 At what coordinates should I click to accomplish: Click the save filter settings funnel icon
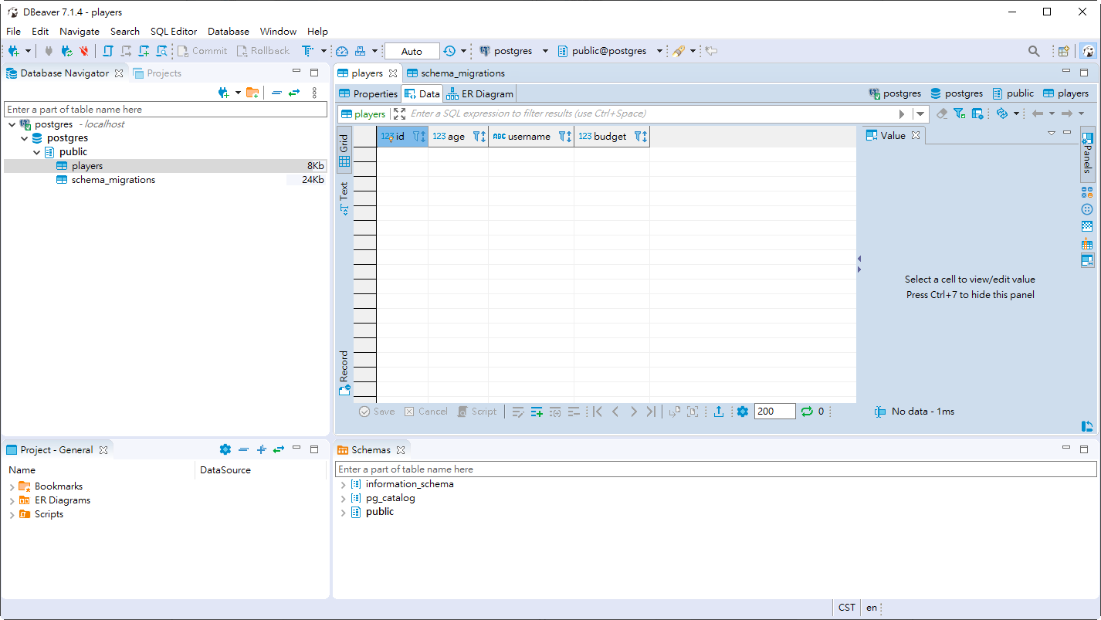tap(959, 113)
